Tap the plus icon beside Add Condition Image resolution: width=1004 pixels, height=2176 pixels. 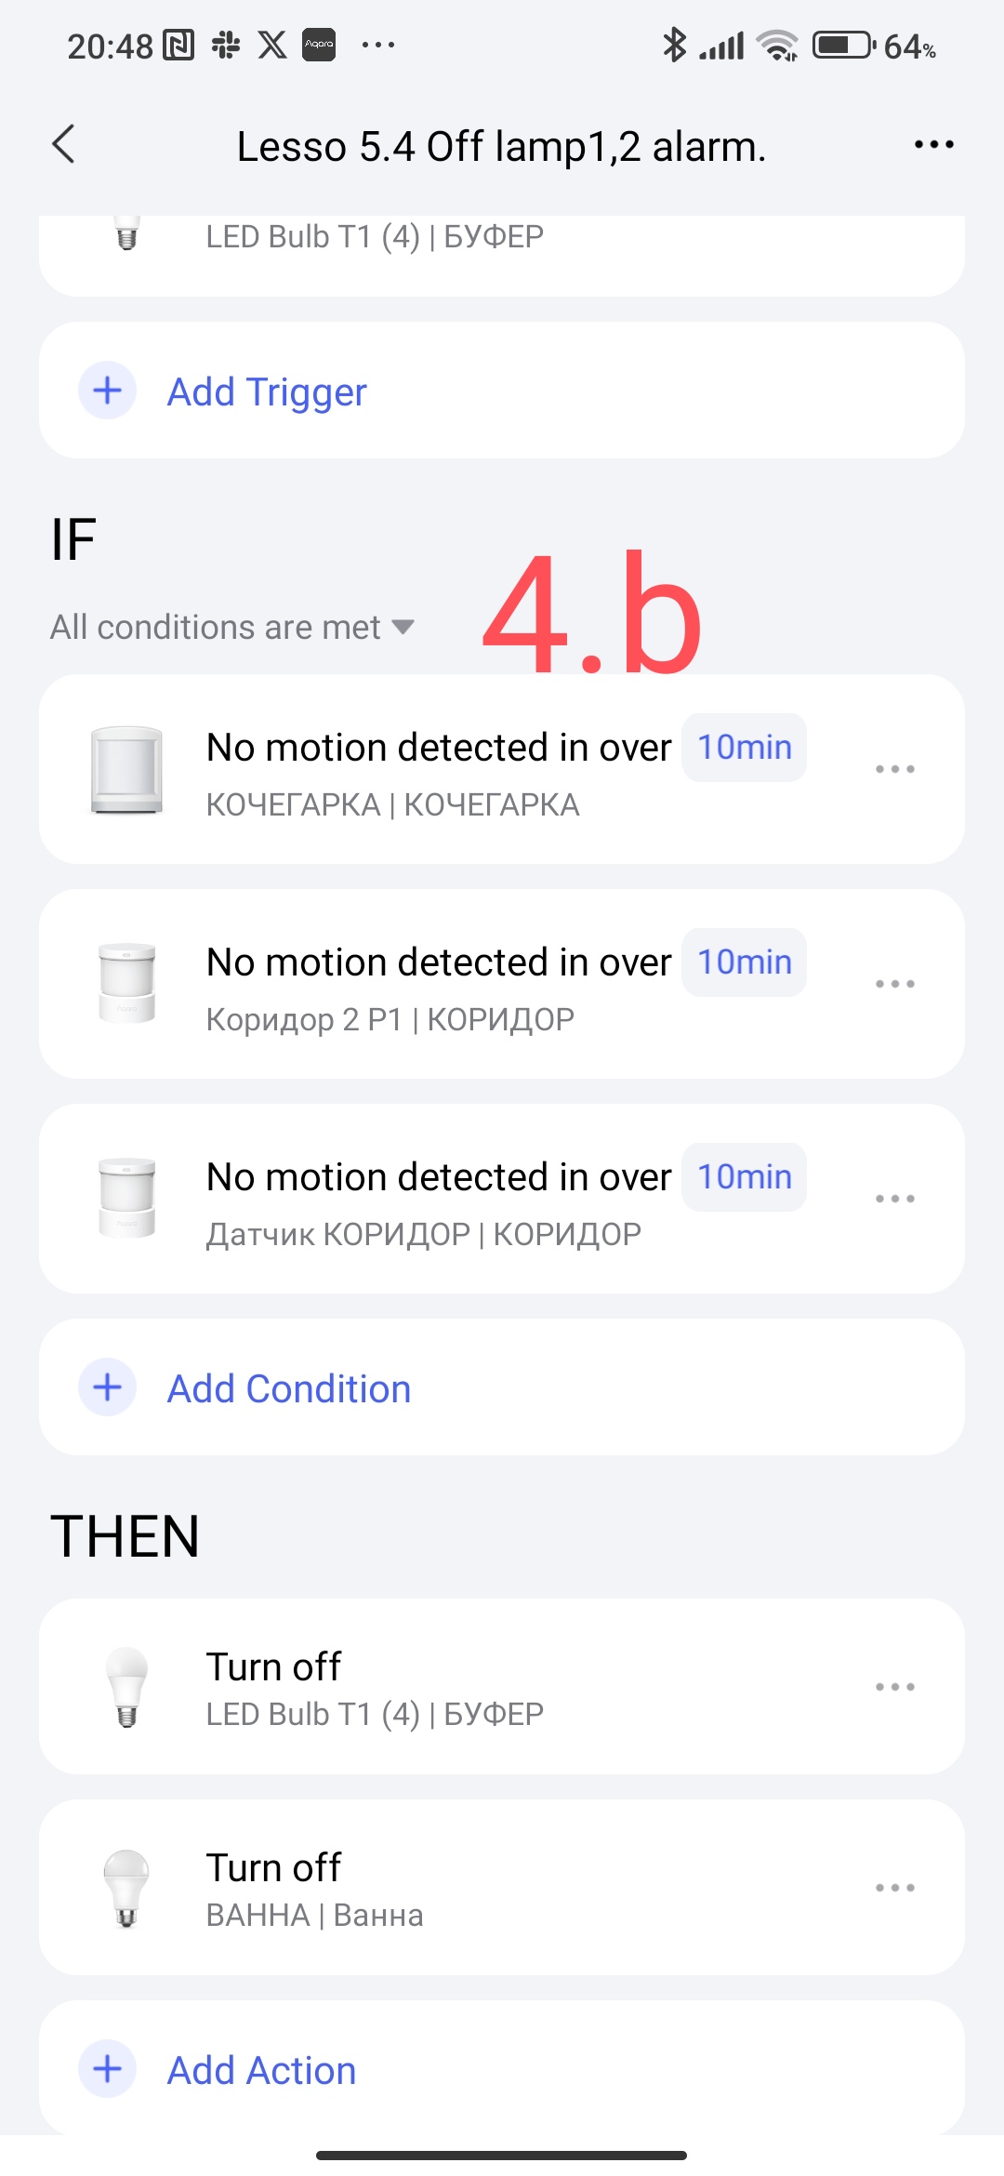pos(108,1387)
